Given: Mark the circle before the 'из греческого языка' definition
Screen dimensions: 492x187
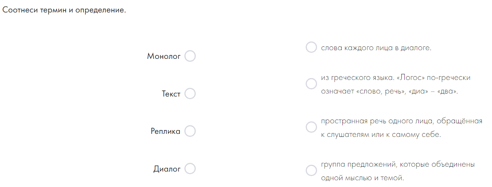Looking at the screenshot, I should click(311, 84).
